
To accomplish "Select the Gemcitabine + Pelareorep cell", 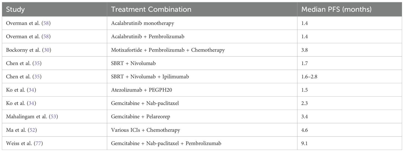I will click(x=141, y=117).
